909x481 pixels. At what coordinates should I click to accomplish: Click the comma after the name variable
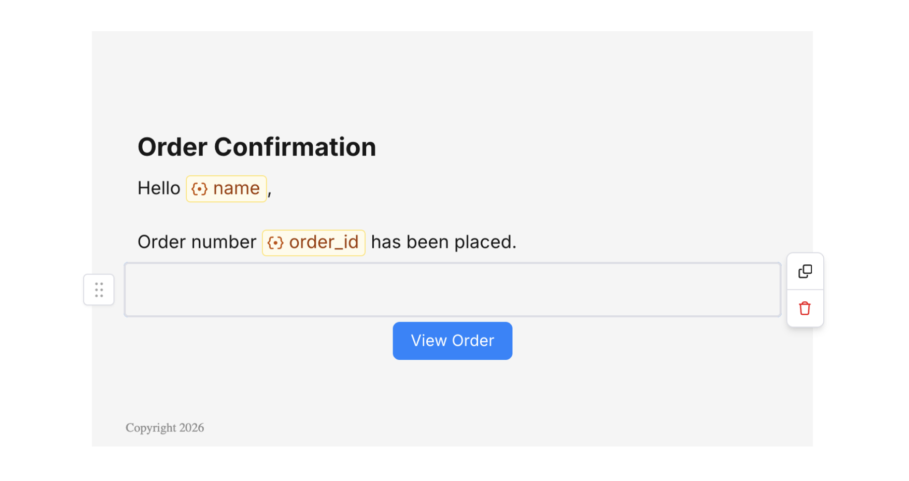[270, 193]
